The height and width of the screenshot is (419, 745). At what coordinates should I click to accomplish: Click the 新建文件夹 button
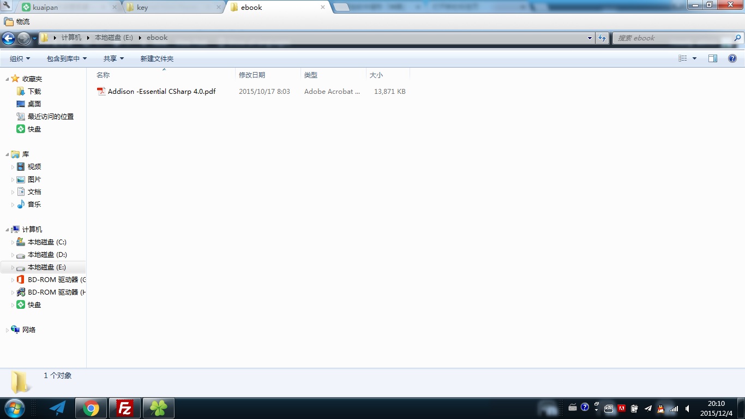point(157,58)
